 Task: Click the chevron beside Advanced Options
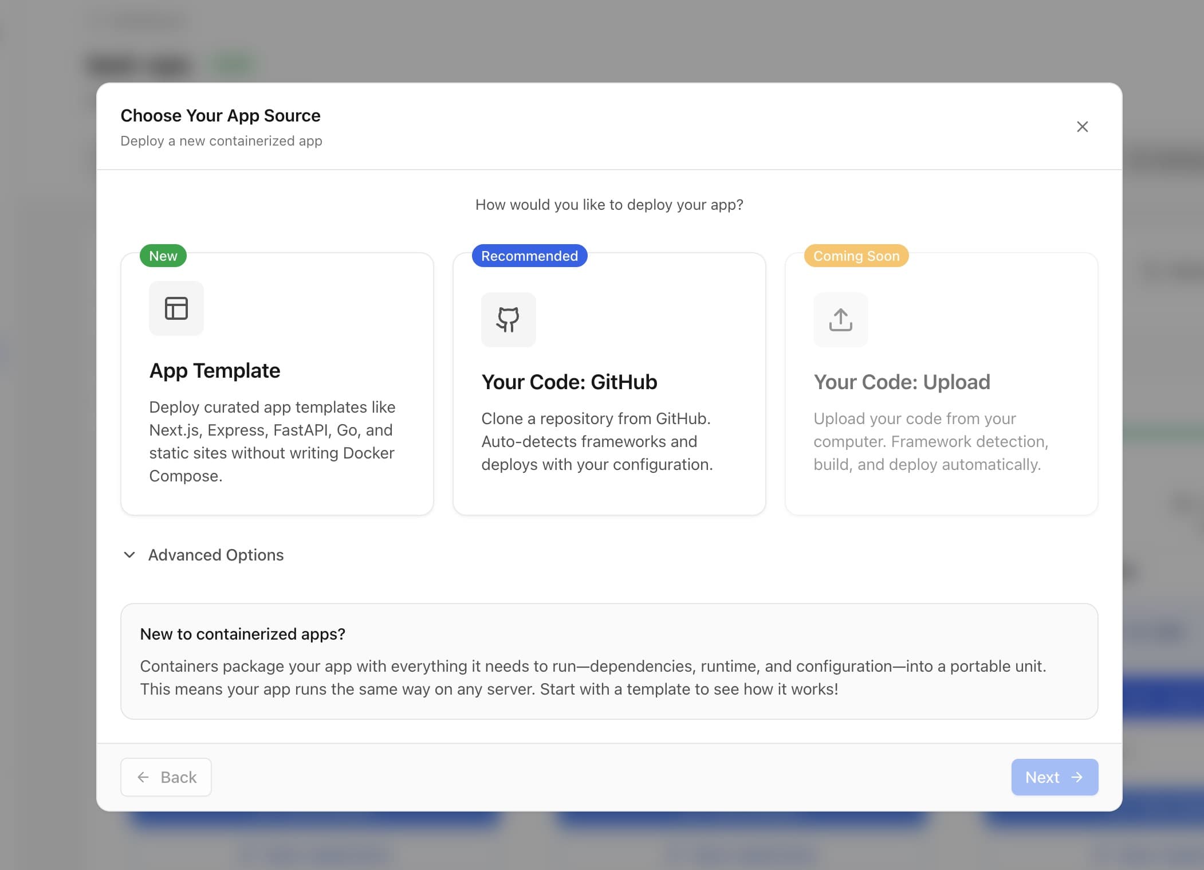click(129, 555)
